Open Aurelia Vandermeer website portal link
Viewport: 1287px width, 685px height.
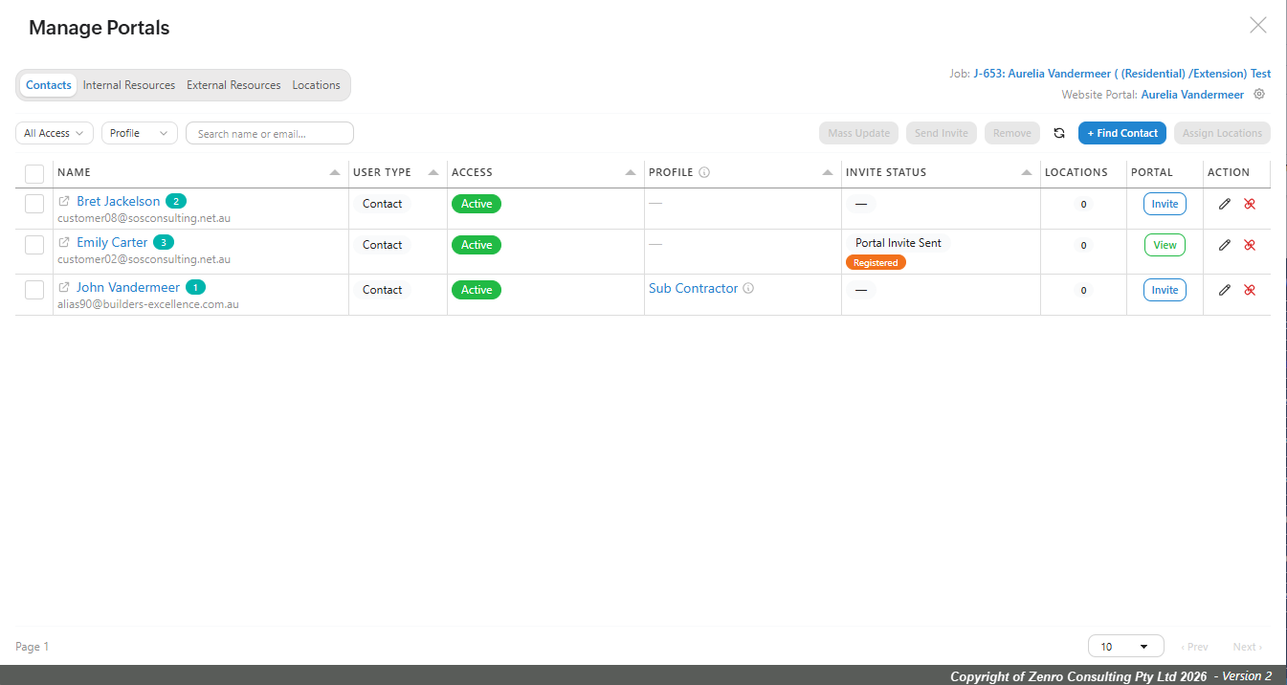(1192, 95)
